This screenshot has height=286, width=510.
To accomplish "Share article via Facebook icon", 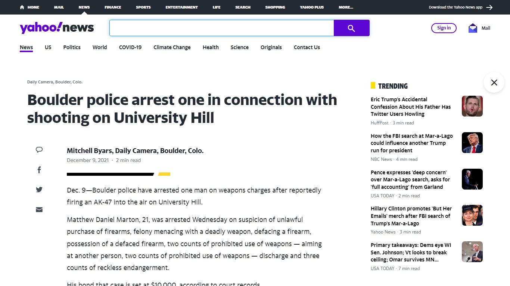I will (39, 170).
